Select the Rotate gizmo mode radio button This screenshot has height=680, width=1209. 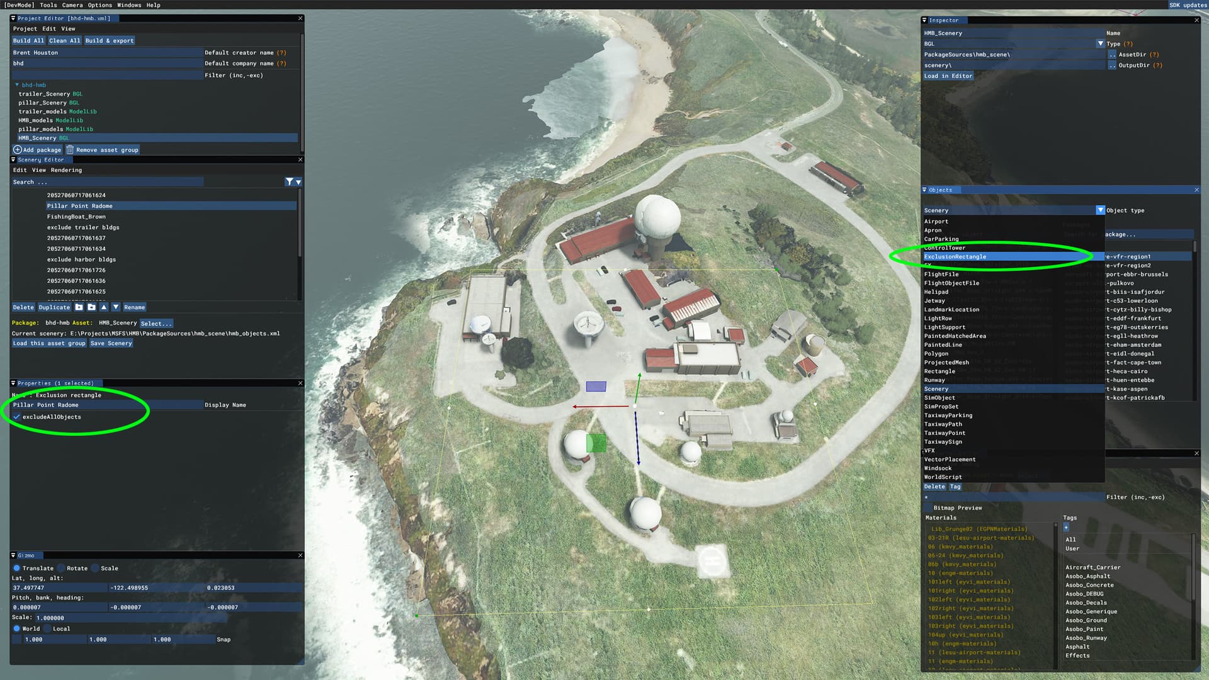click(62, 568)
